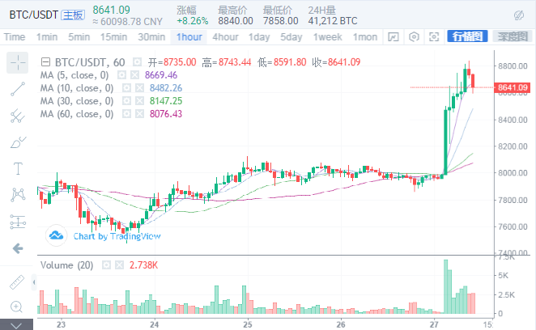Collapse the drawing toolbar side handle
This screenshot has height=330, width=536.
coord(34,282)
